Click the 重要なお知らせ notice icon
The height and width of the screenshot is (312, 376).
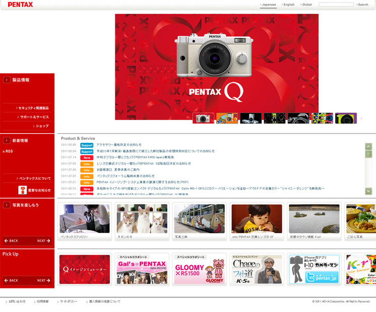[23, 190]
